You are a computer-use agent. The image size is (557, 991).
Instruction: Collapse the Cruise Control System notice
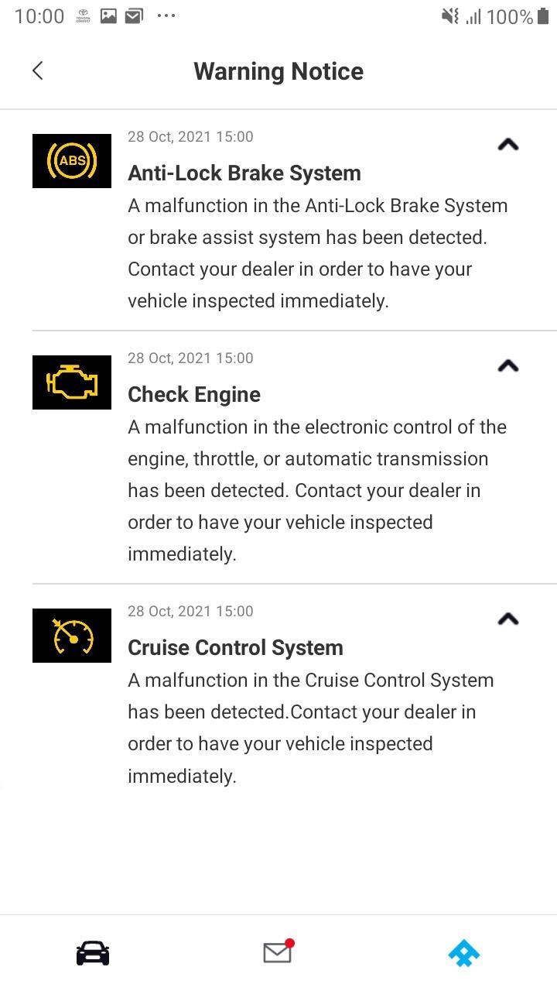point(507,619)
